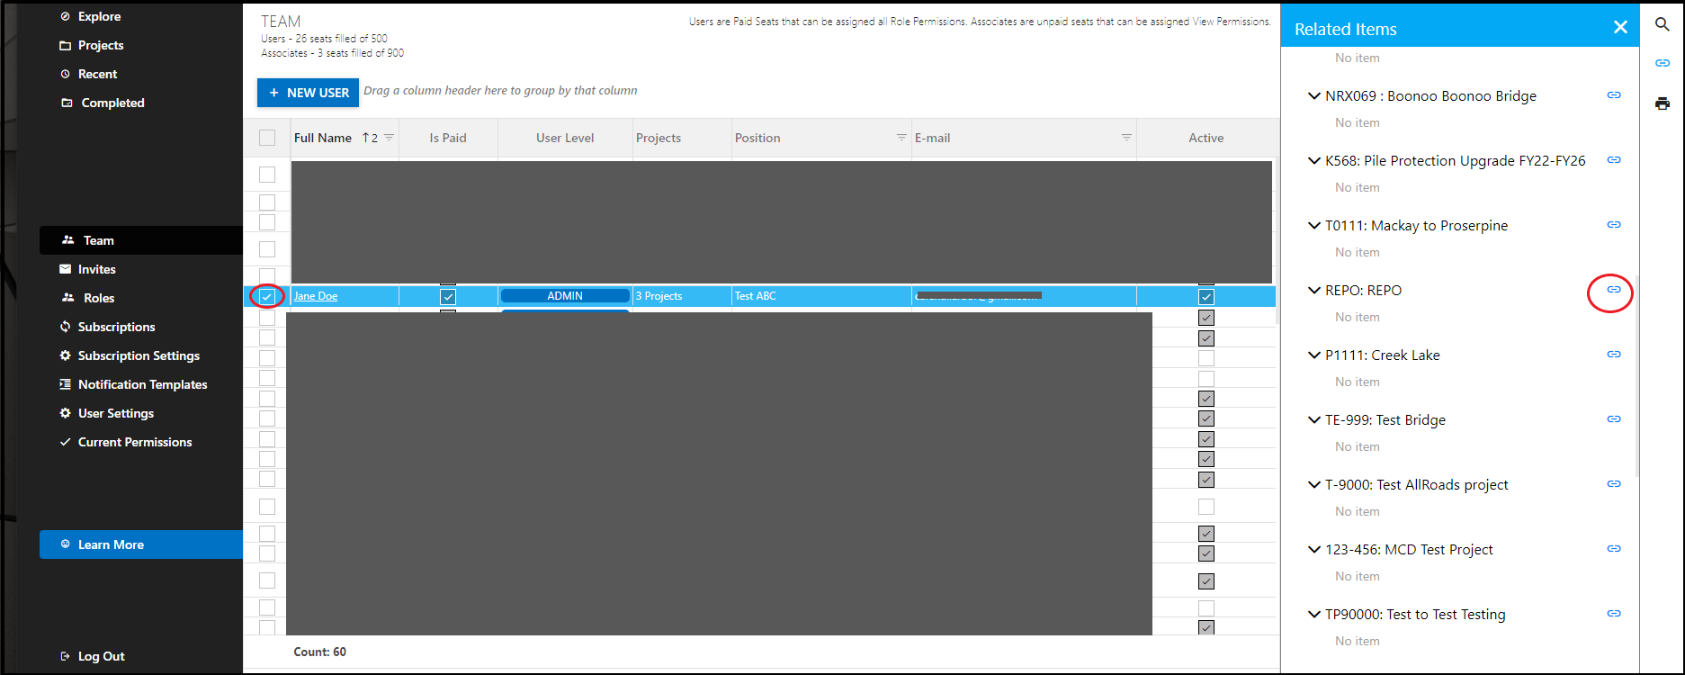This screenshot has height=675, width=1685.
Task: Open the Jane Doe user link
Action: click(316, 296)
